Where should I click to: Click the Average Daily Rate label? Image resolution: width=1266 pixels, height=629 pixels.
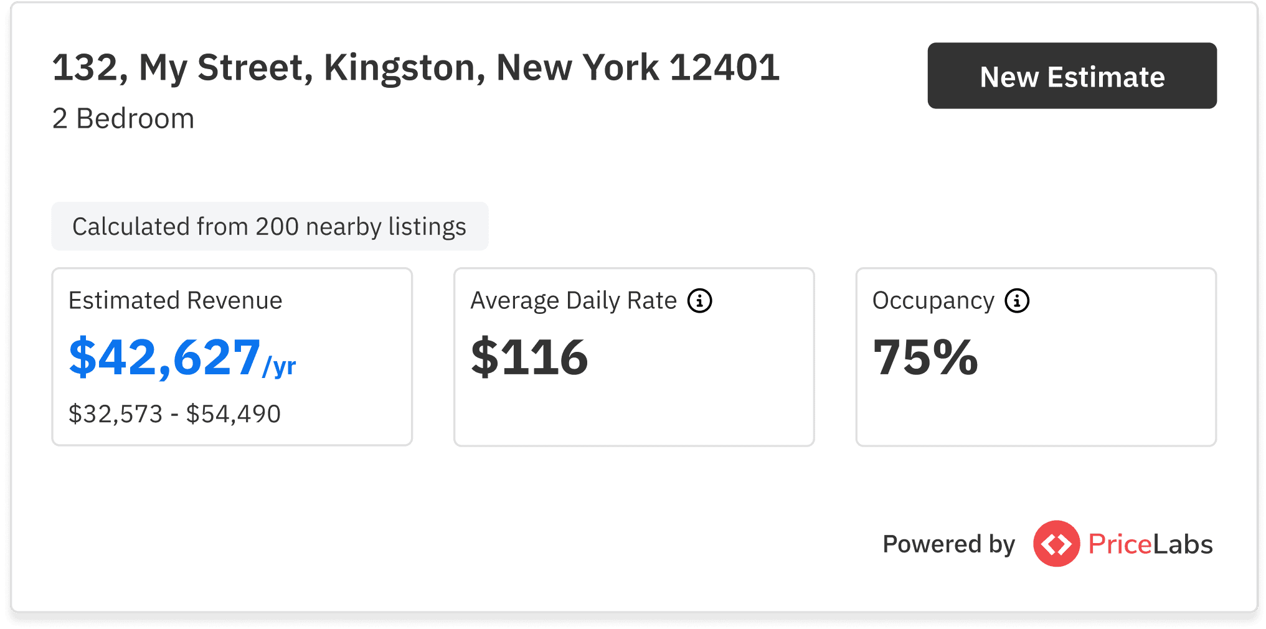tap(573, 301)
